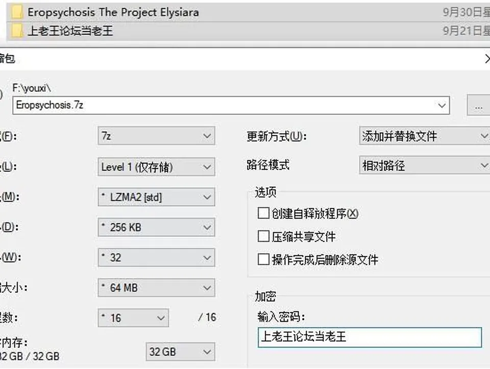Open the 32 GB memory usage dropdown
Image resolution: width=490 pixels, height=369 pixels.
(180, 352)
